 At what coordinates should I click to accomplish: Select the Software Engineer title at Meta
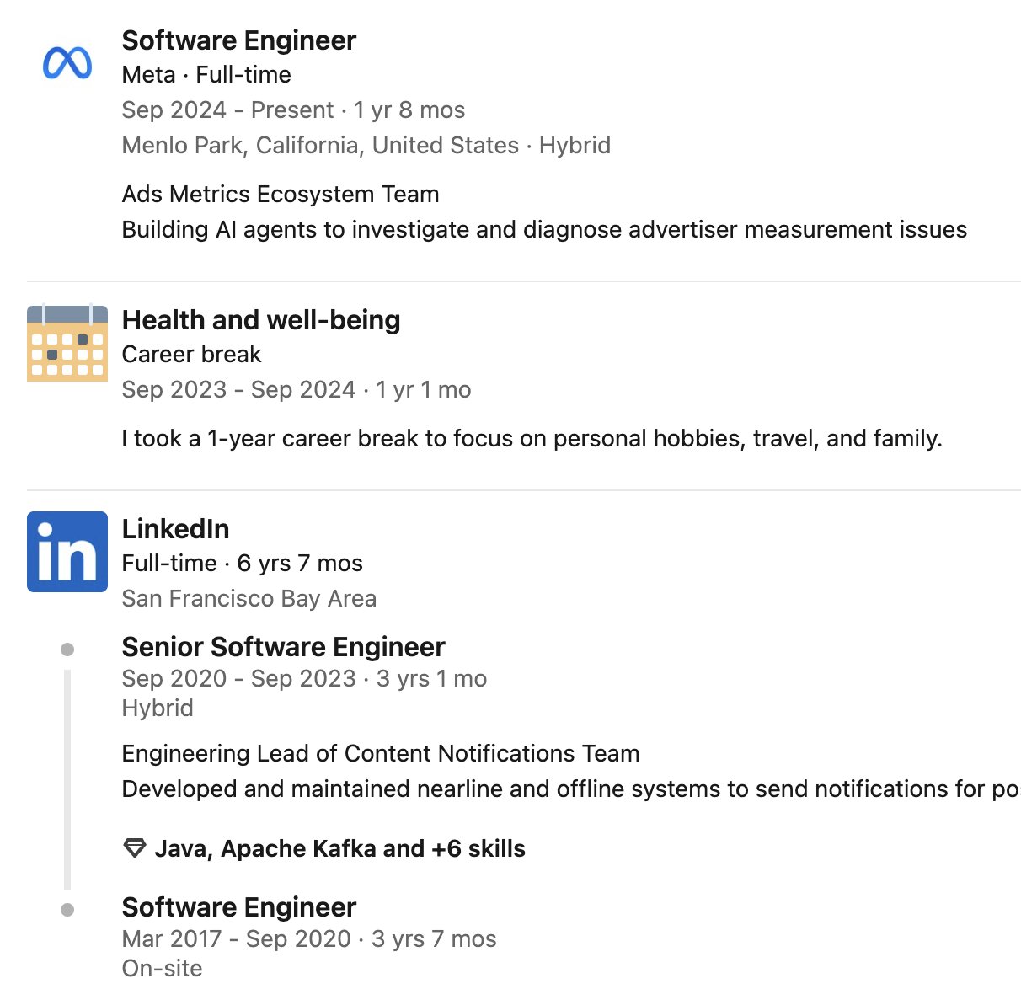239,40
